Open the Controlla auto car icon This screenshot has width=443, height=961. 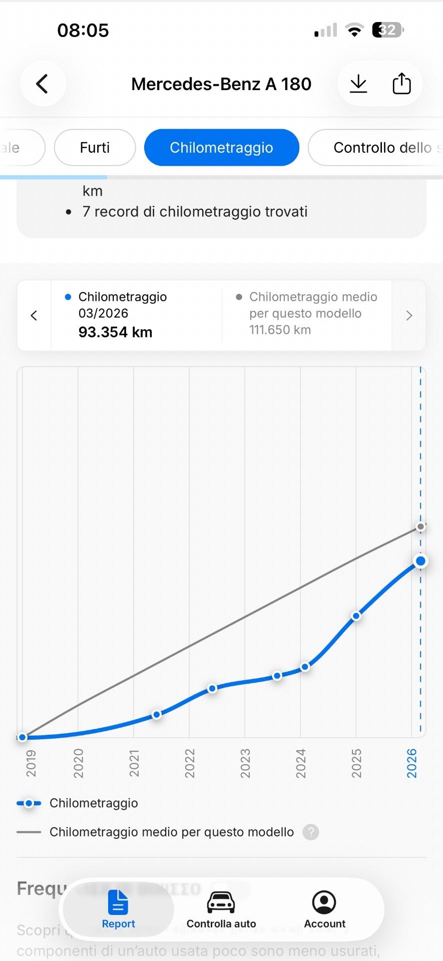coord(221,902)
